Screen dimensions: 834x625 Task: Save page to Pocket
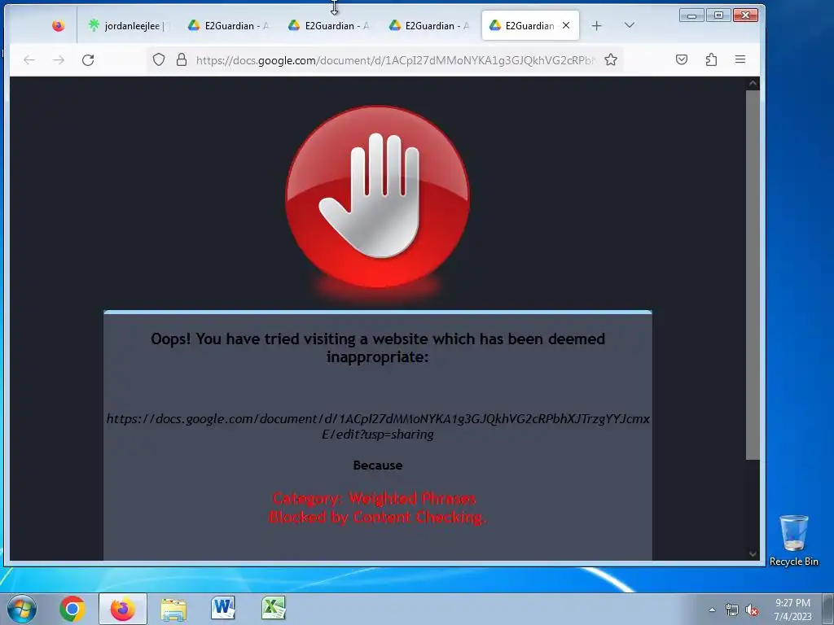[x=682, y=59]
